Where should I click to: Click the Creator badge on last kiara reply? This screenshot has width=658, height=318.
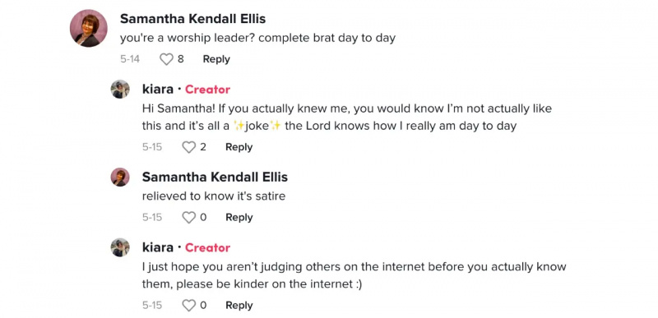208,247
